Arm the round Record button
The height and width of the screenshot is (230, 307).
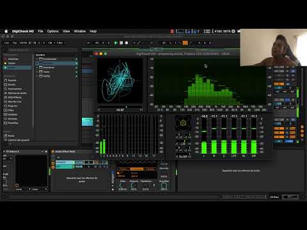127,43
